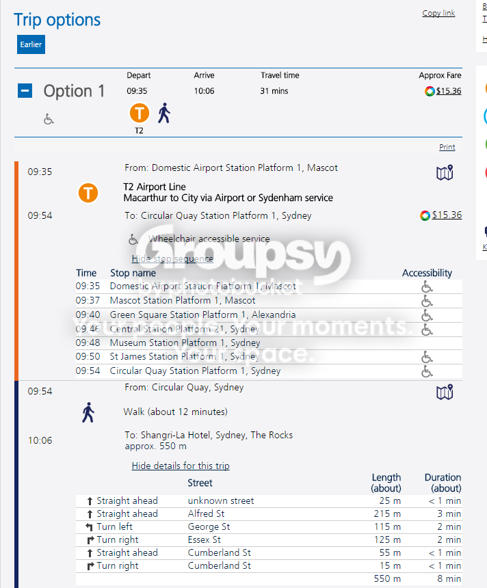
Task: Click the Arrive 10:06 time value
Action: point(204,91)
